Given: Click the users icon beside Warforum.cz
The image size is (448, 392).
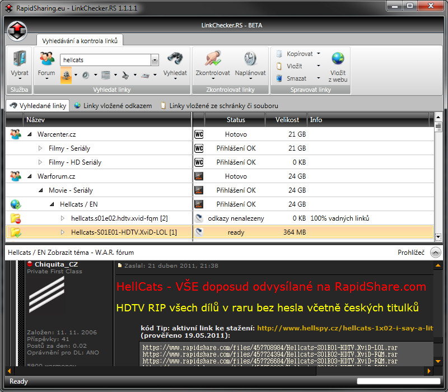Looking at the screenshot, I should [x=16, y=176].
